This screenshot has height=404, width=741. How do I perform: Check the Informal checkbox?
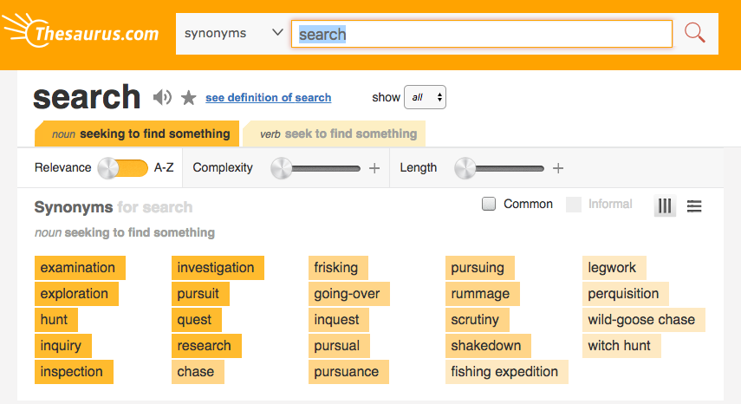coord(573,204)
